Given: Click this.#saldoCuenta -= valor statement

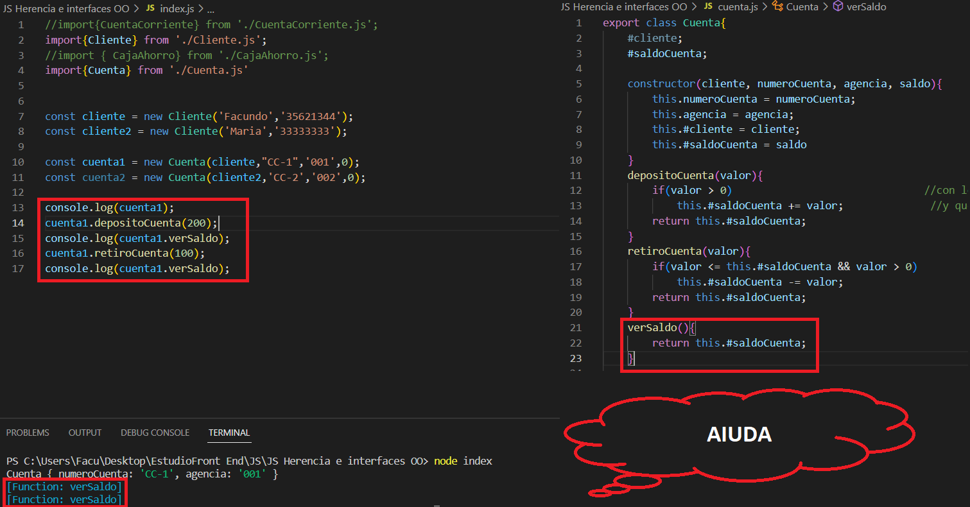Looking at the screenshot, I should 760,282.
